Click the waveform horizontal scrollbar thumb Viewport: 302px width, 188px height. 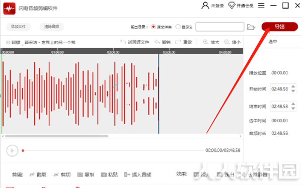[56, 136]
